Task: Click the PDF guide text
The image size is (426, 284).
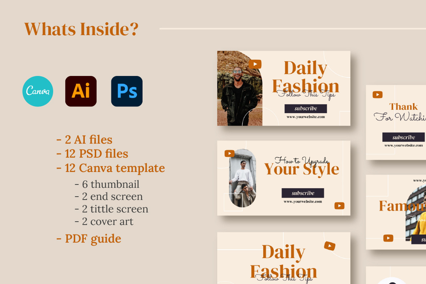Action: (89, 239)
